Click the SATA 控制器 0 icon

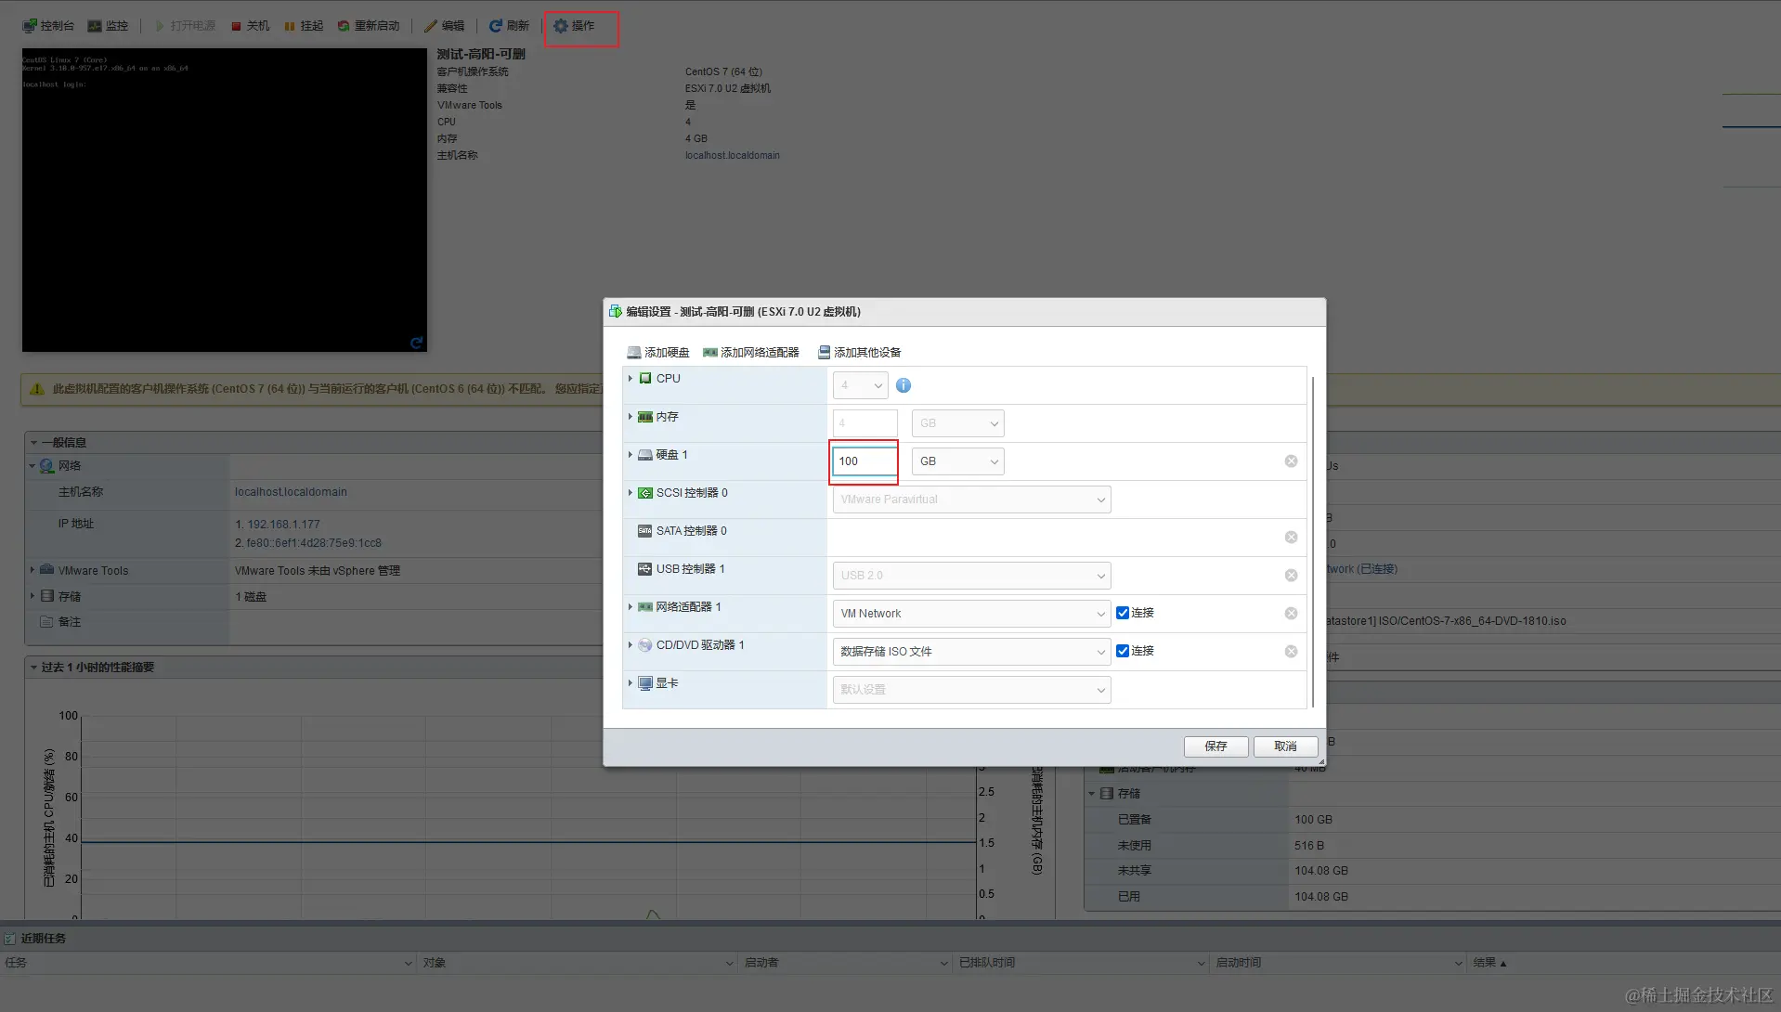[x=644, y=531]
